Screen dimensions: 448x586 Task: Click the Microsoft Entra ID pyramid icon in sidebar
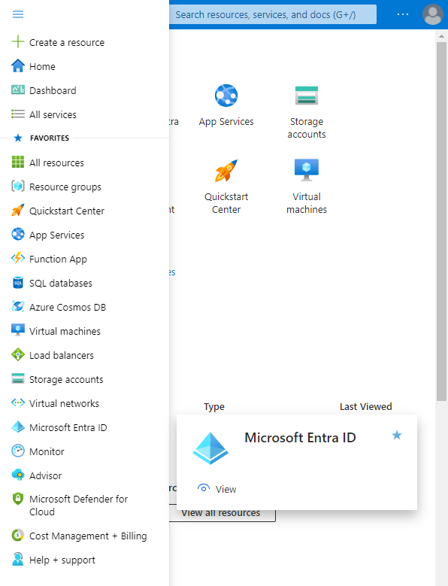click(x=18, y=427)
